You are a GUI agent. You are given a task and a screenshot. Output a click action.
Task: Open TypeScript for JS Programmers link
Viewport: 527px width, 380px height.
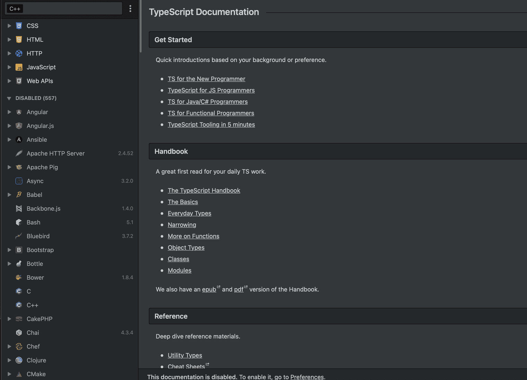[211, 90]
